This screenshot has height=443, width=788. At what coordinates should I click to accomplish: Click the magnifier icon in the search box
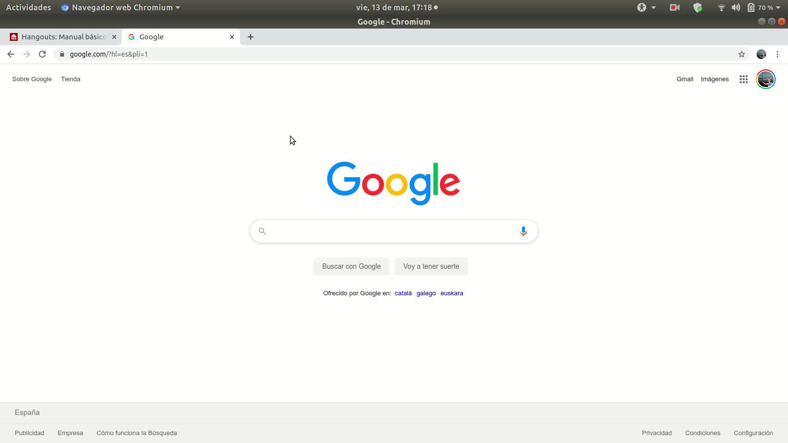click(263, 231)
